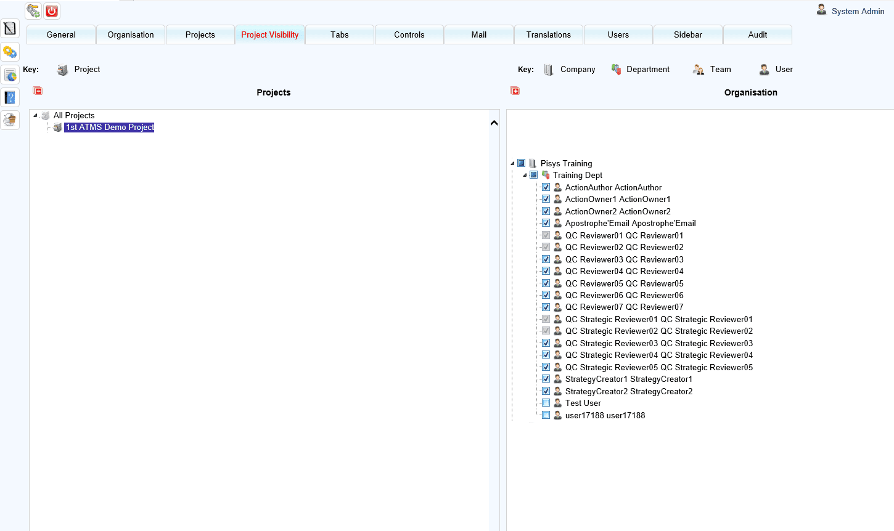
Task: Click the settings tools icon in top toolbar
Action: click(33, 11)
